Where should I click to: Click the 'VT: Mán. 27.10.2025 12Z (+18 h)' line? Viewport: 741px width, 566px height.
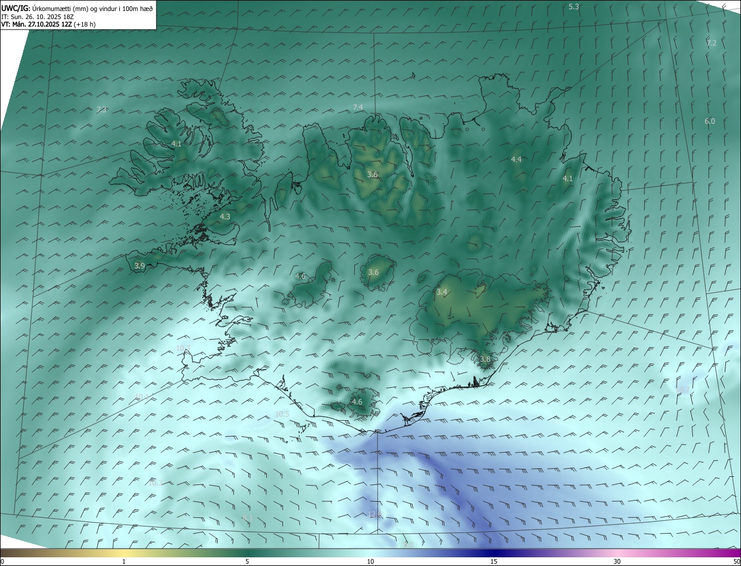tap(48, 24)
